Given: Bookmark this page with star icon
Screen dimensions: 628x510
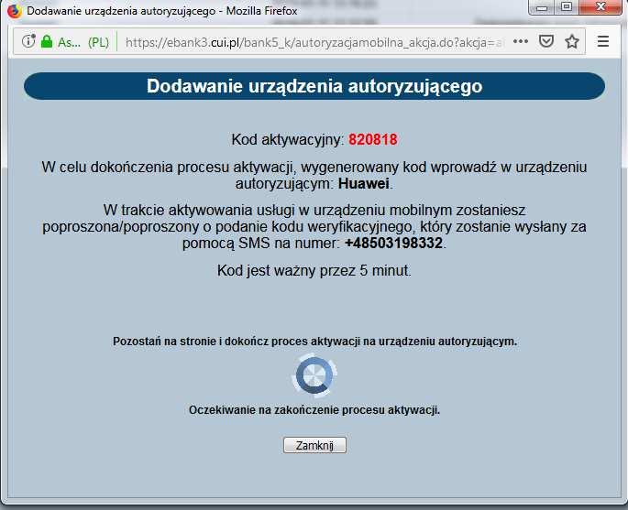Looking at the screenshot, I should click(x=572, y=41).
